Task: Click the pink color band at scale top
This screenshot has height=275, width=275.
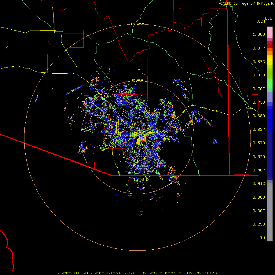Action: coord(270,33)
